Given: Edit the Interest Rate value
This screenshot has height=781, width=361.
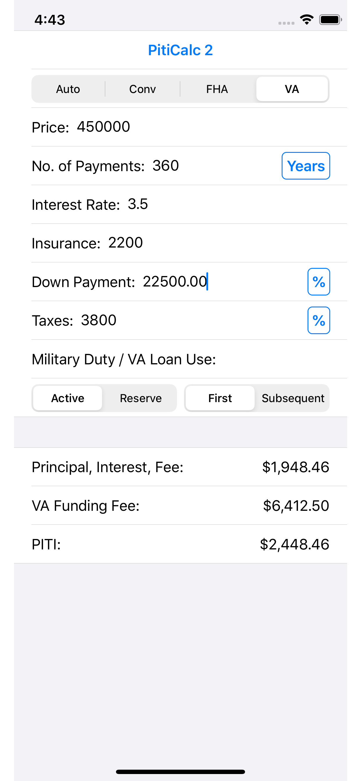Looking at the screenshot, I should tap(138, 204).
